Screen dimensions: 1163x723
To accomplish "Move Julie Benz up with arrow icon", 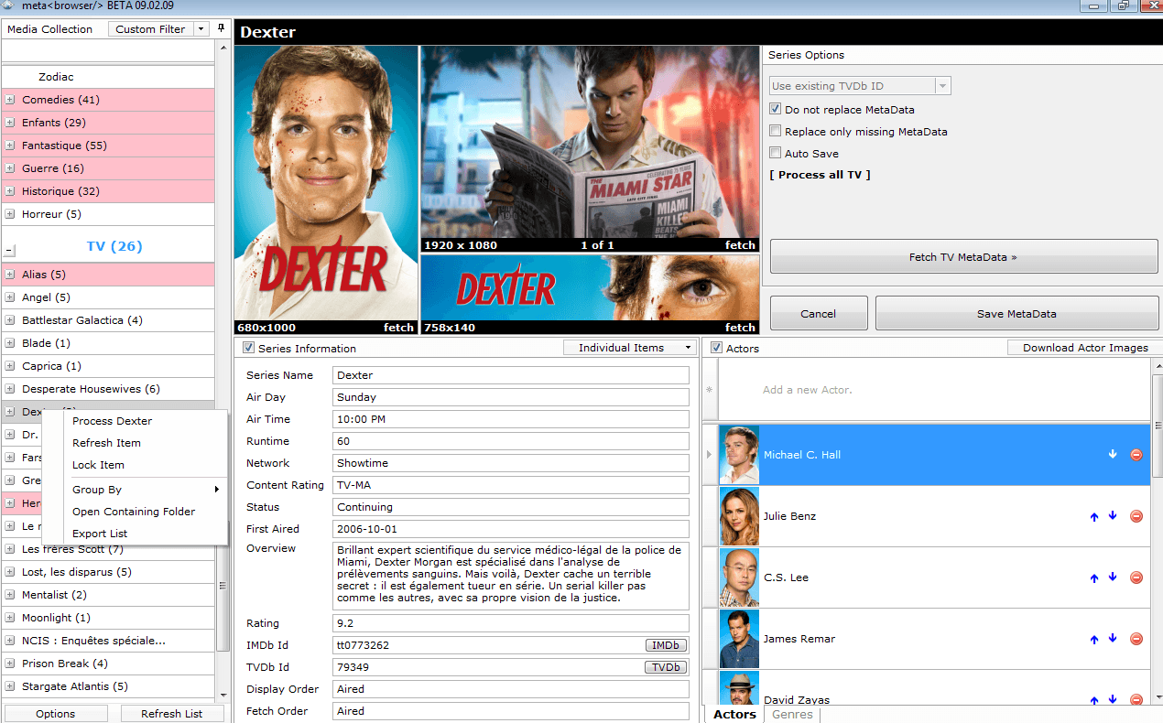I will [1093, 516].
